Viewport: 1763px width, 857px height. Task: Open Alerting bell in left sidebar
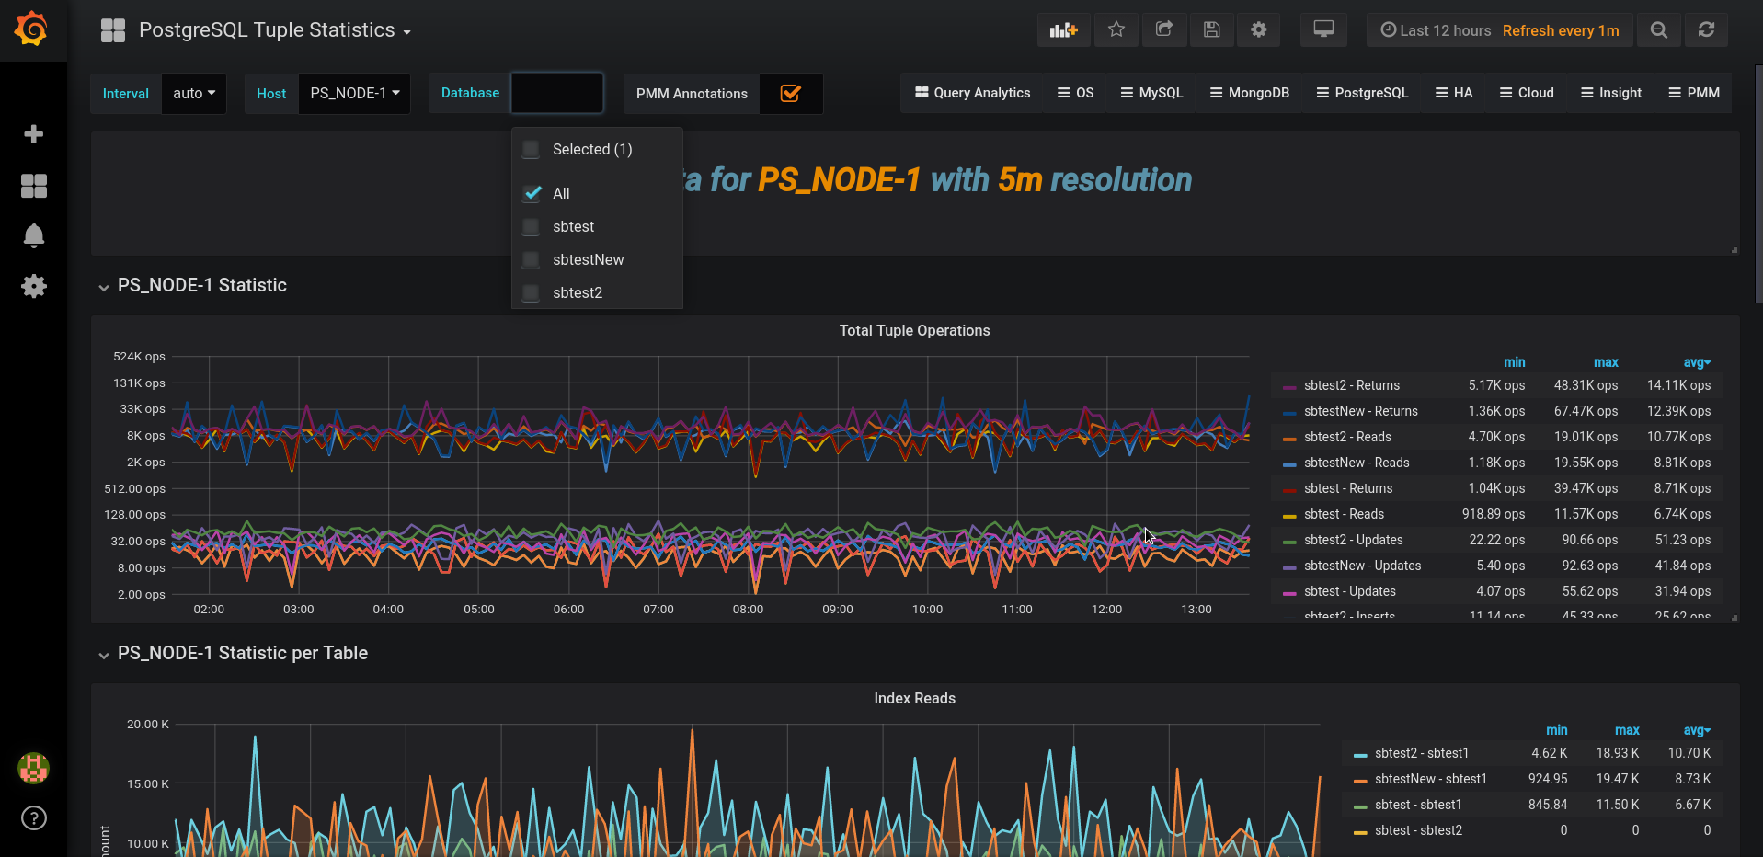click(x=34, y=236)
